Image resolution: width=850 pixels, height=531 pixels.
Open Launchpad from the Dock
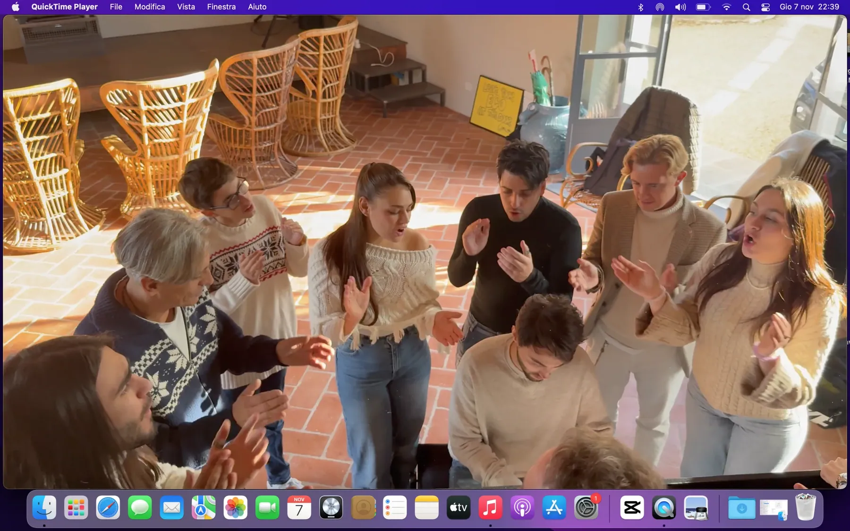[76, 508]
